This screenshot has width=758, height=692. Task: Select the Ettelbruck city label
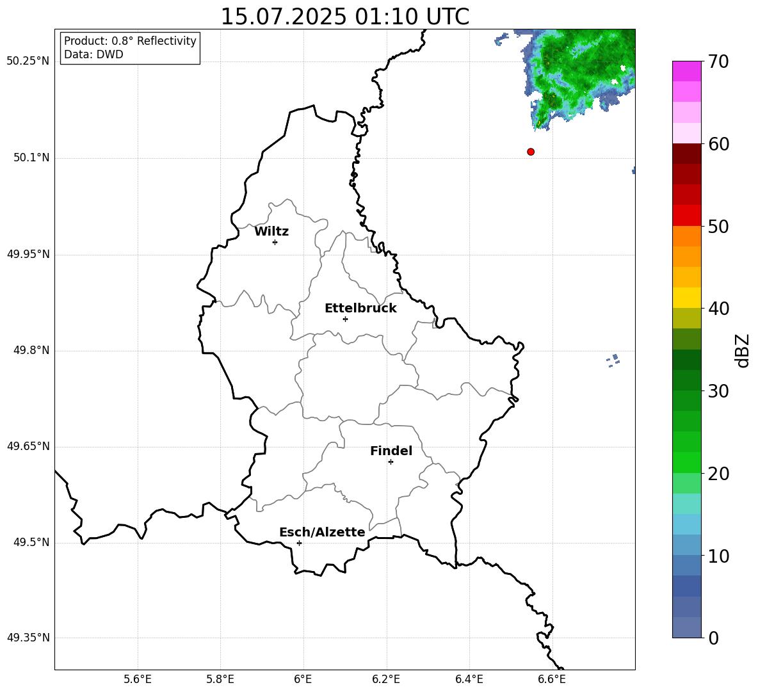tap(360, 309)
